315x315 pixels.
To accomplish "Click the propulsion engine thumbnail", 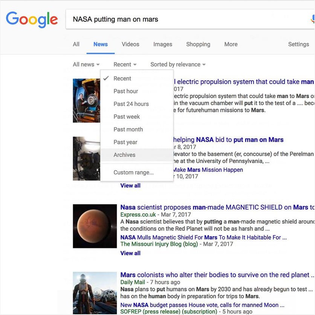I will tap(87, 101).
